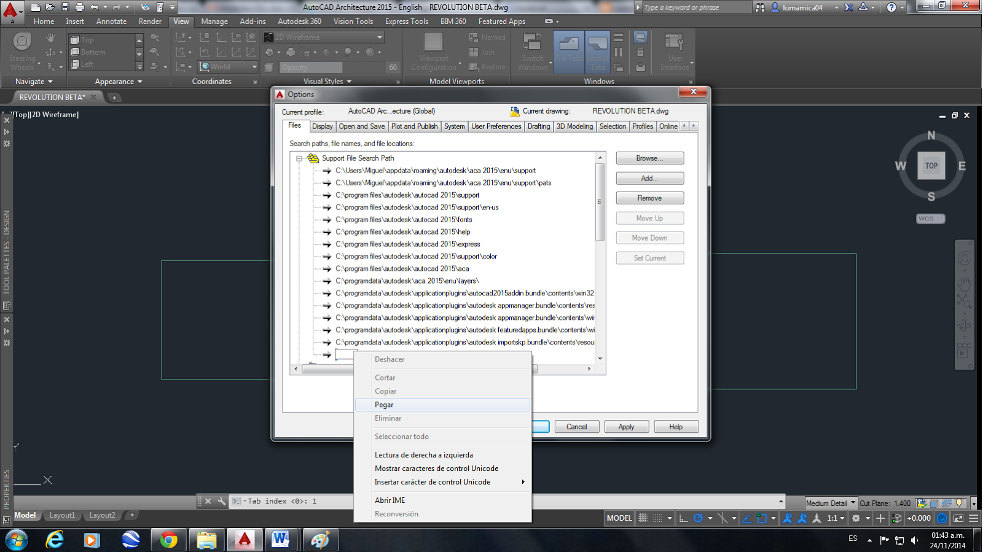
Task: Click the Undo arrow icon
Action: click(94, 7)
